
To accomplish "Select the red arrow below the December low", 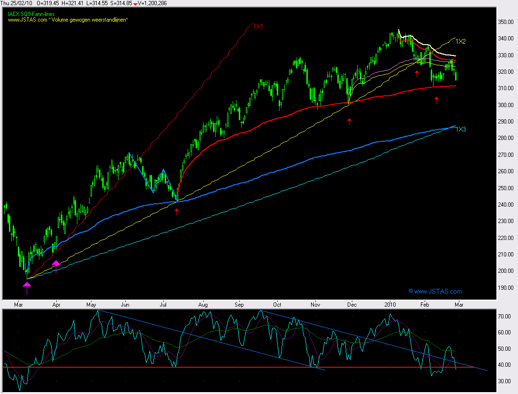I will [349, 121].
